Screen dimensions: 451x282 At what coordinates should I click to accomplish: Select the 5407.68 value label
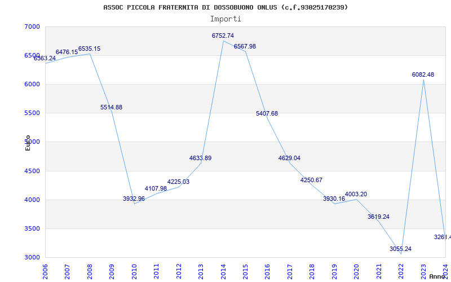click(267, 113)
